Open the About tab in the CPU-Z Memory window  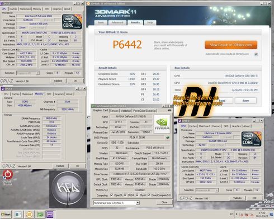pyautogui.click(x=69, y=94)
